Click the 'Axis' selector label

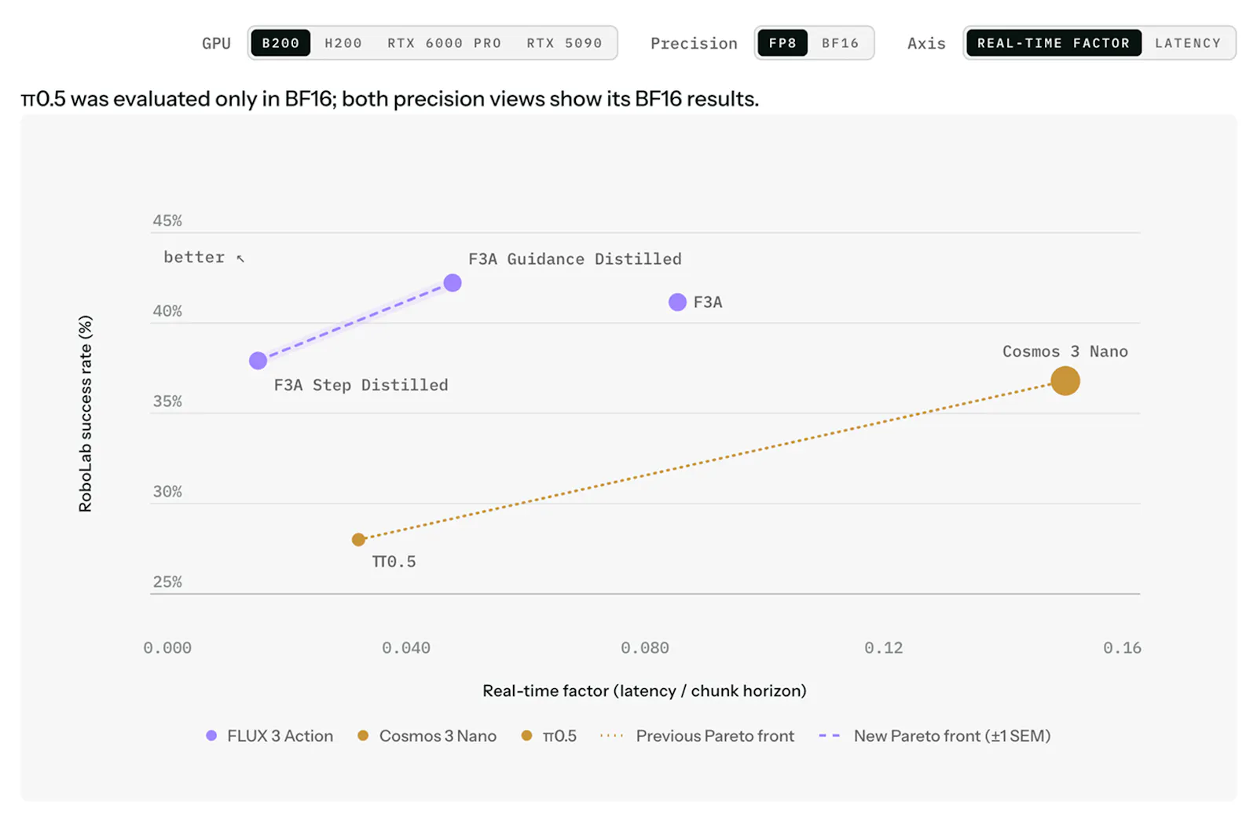click(x=927, y=43)
